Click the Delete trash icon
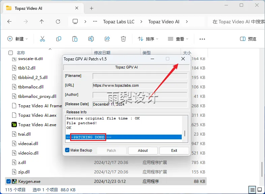265x194 pixels. click(x=123, y=39)
